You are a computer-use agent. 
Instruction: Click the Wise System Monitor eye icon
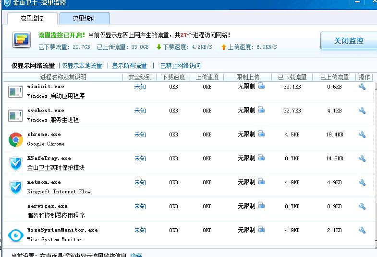click(x=16, y=235)
